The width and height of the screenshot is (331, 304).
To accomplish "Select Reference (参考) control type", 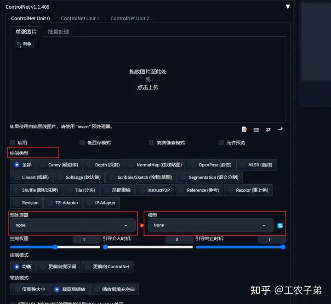I will pyautogui.click(x=199, y=190).
